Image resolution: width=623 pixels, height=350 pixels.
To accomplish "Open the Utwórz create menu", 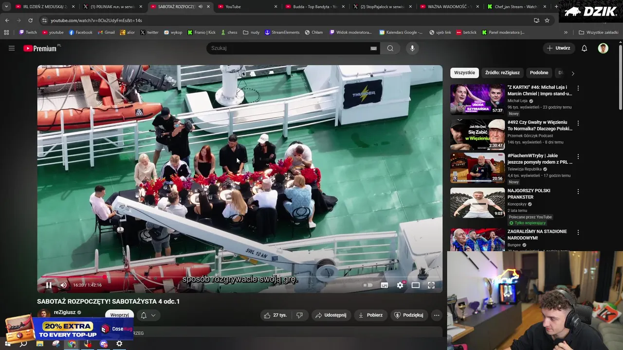I will coord(558,48).
